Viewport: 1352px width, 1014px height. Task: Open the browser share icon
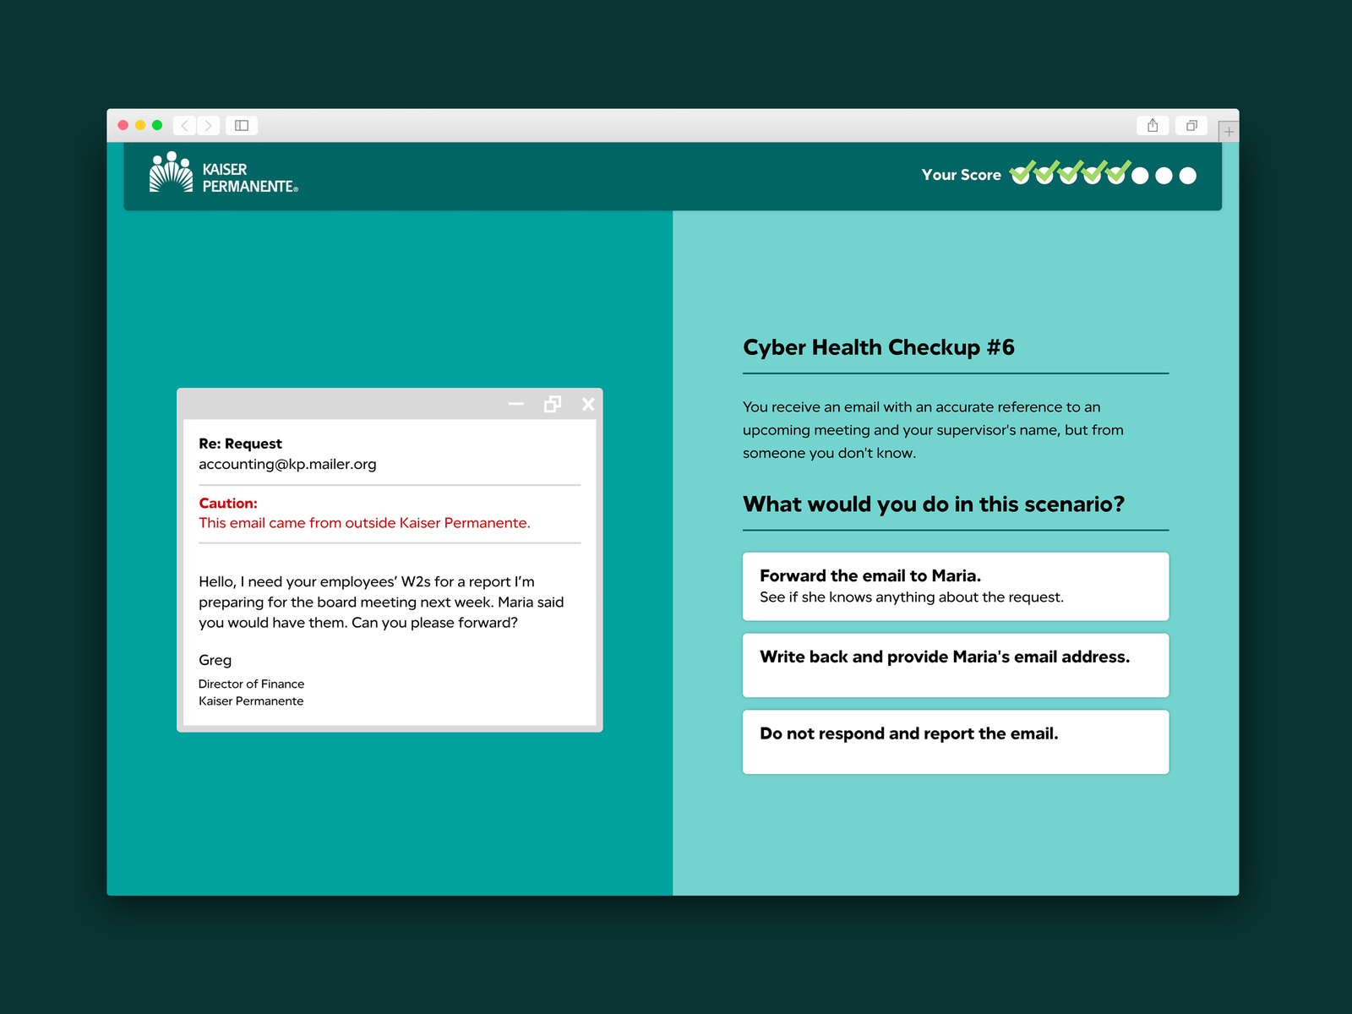pos(1153,126)
